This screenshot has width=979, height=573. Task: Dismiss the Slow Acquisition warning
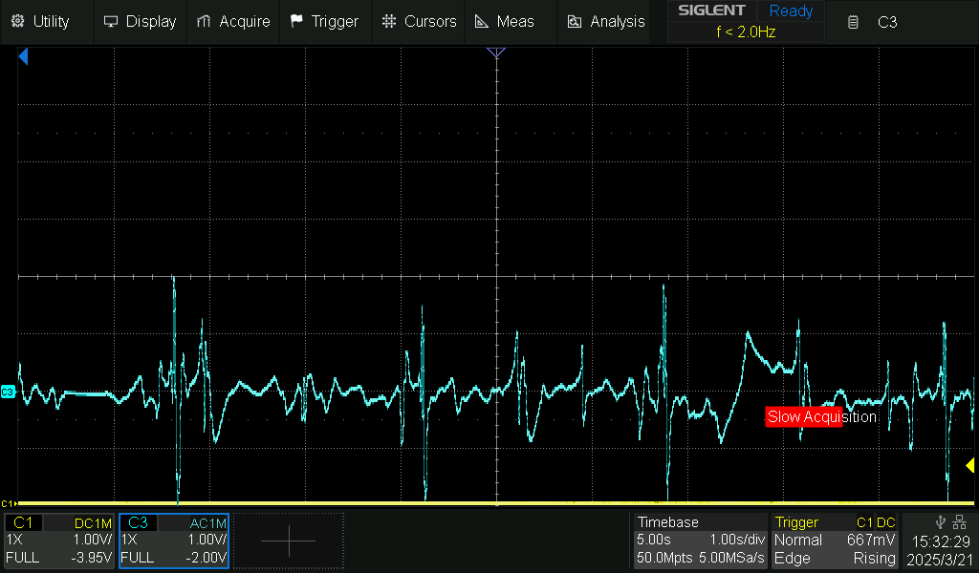coord(822,416)
